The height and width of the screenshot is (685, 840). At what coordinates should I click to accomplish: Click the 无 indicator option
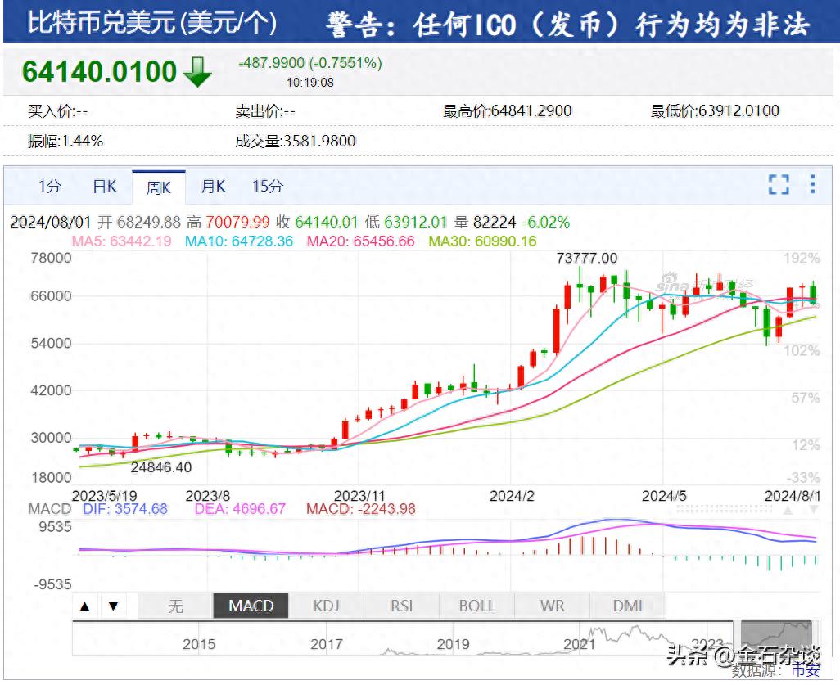point(174,606)
